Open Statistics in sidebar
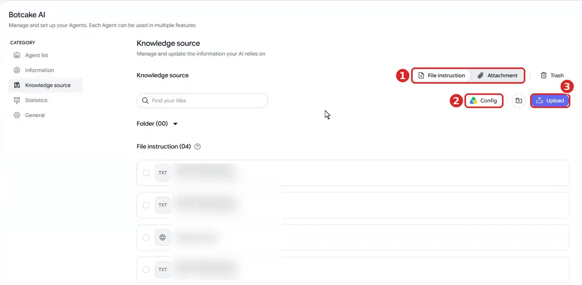This screenshot has width=582, height=285. click(x=31, y=100)
